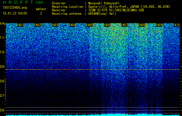Click the version number 1.0.0
The image size is (182, 116).
pos(39,2)
